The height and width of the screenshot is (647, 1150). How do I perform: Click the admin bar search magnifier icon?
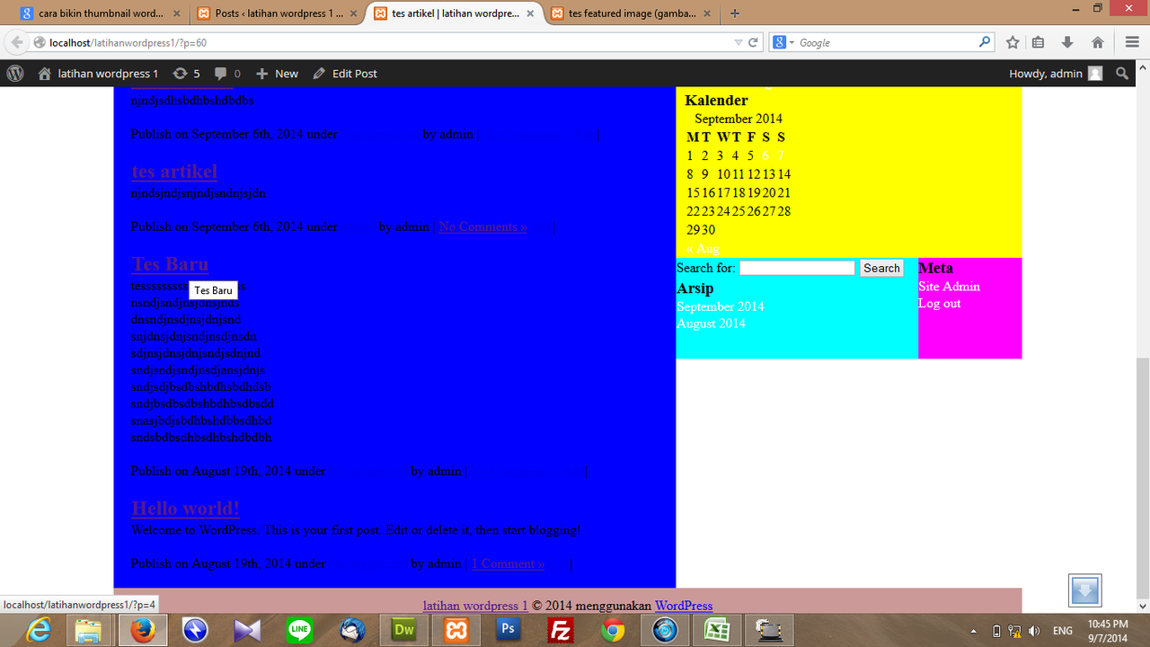pos(1122,74)
